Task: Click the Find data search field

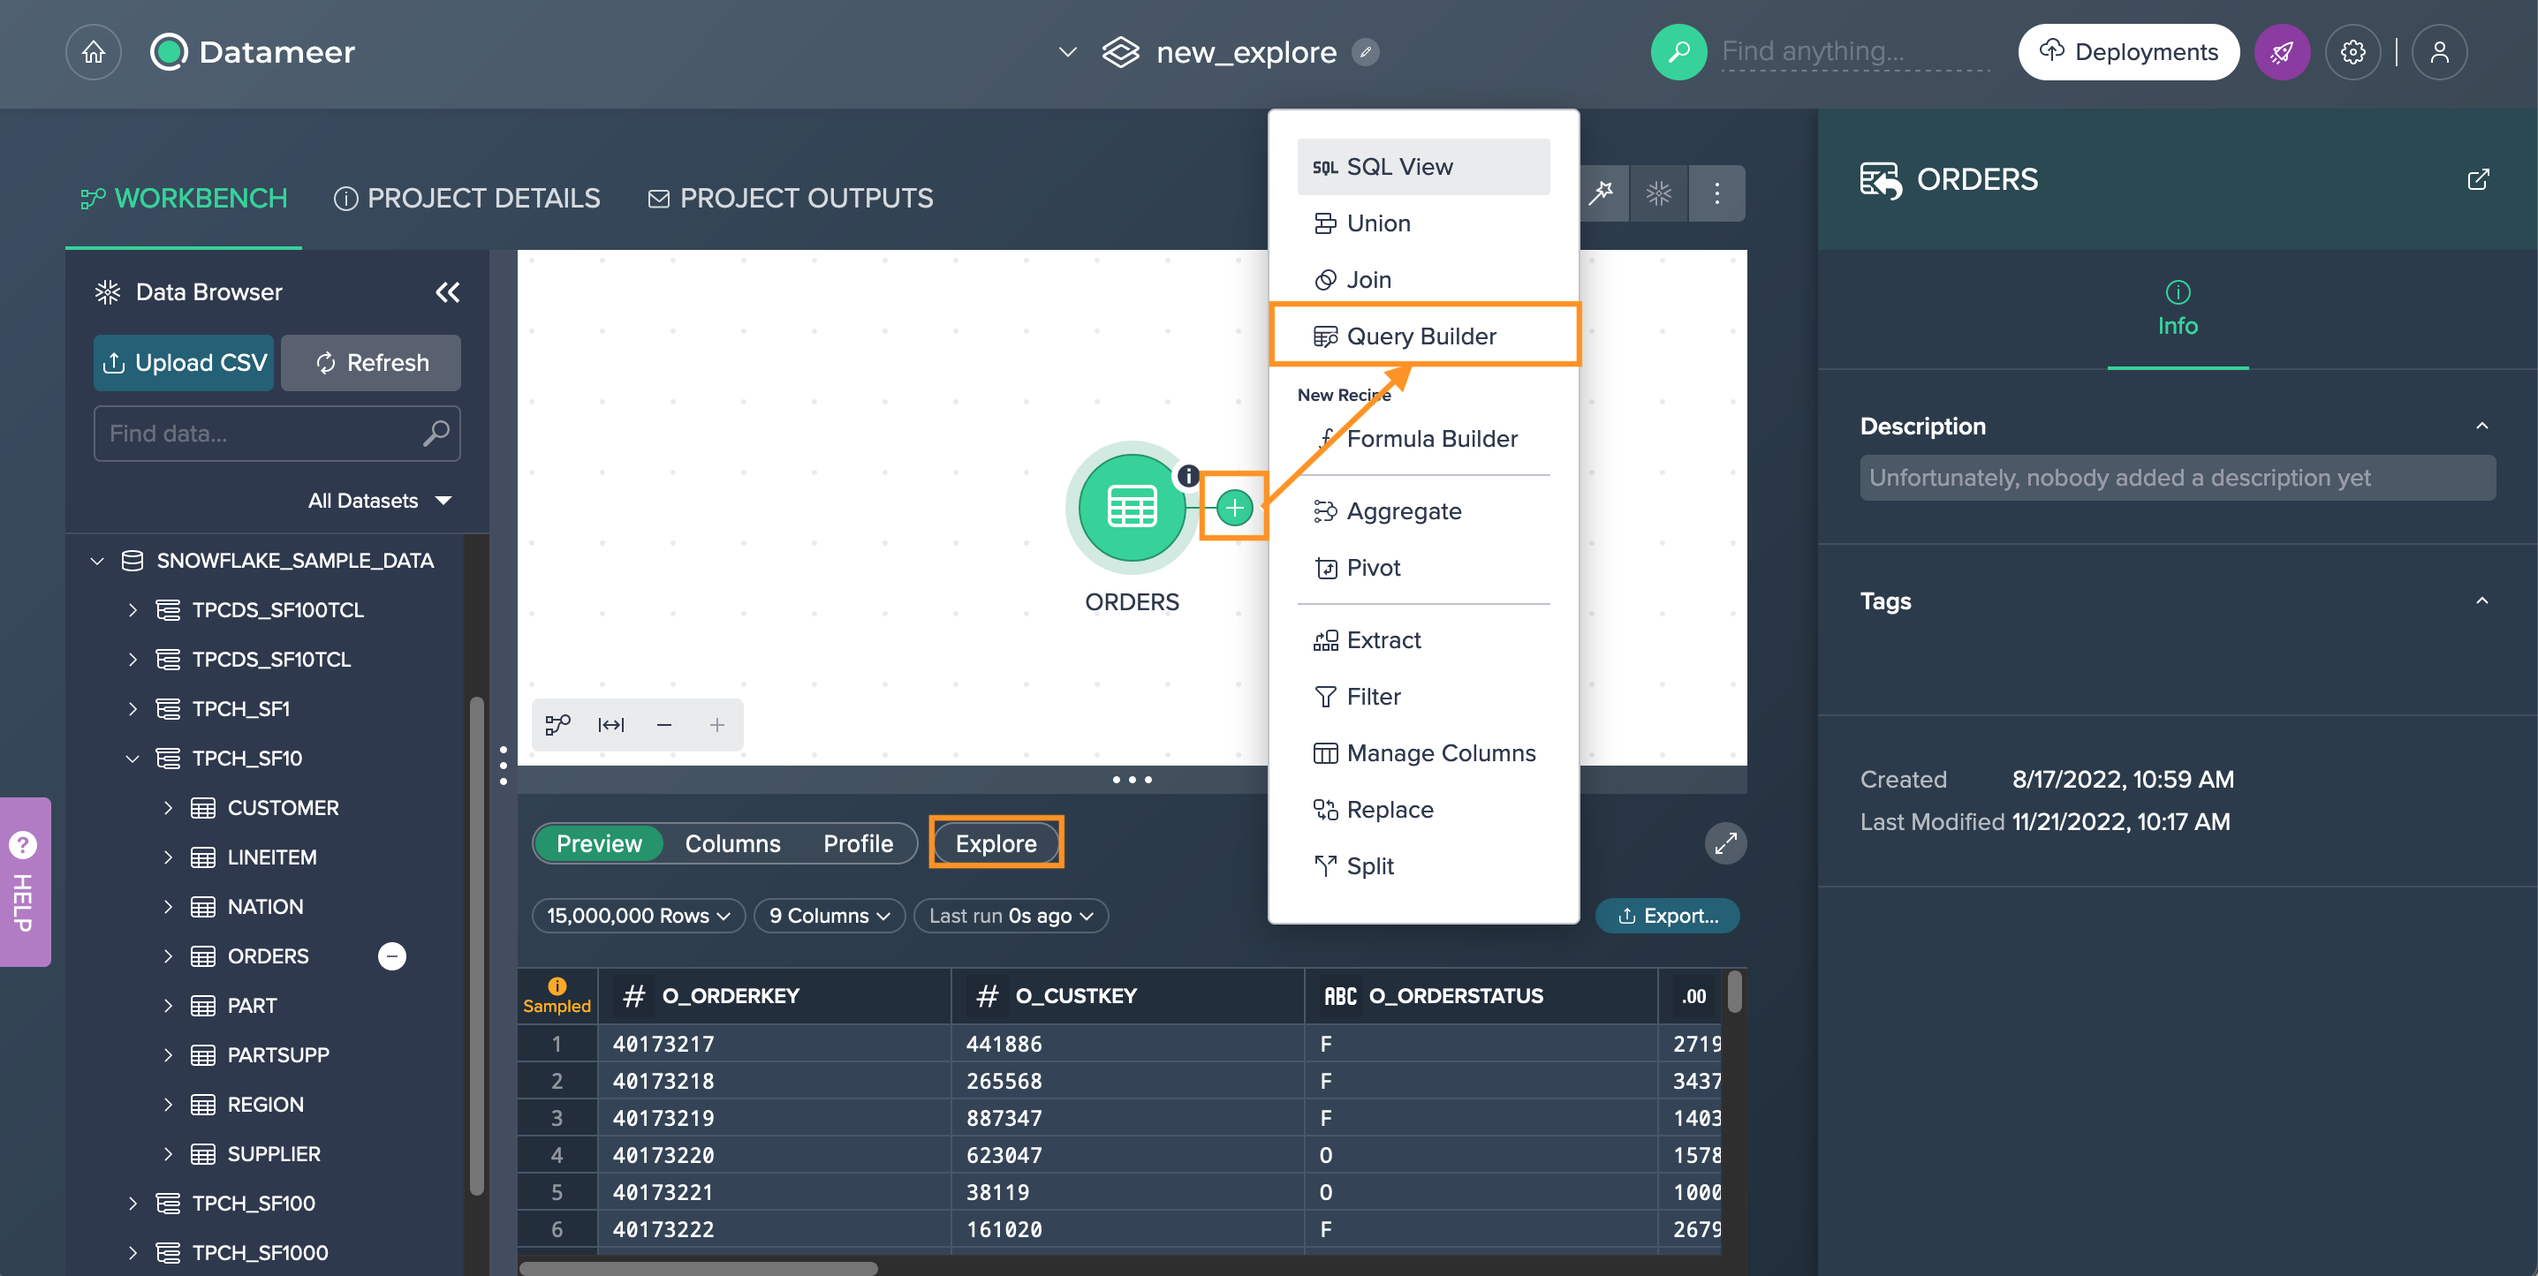Action: click(x=277, y=434)
